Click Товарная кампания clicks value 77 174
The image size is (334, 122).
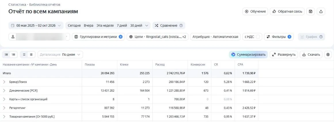coord(145,117)
